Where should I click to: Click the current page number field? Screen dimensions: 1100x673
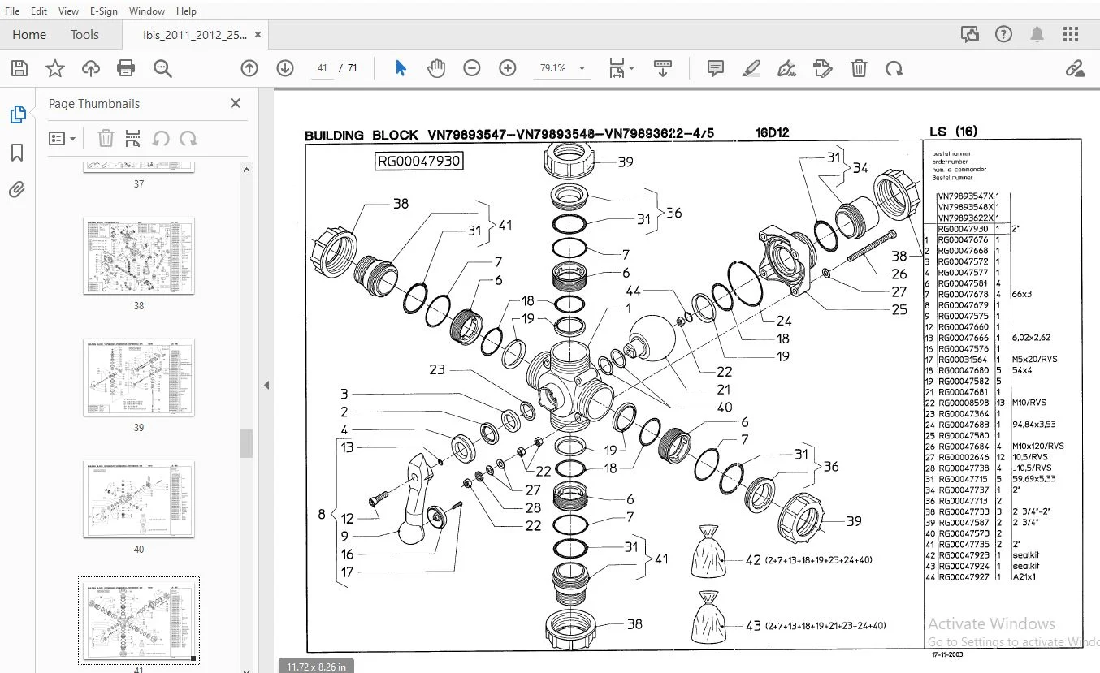tap(323, 68)
